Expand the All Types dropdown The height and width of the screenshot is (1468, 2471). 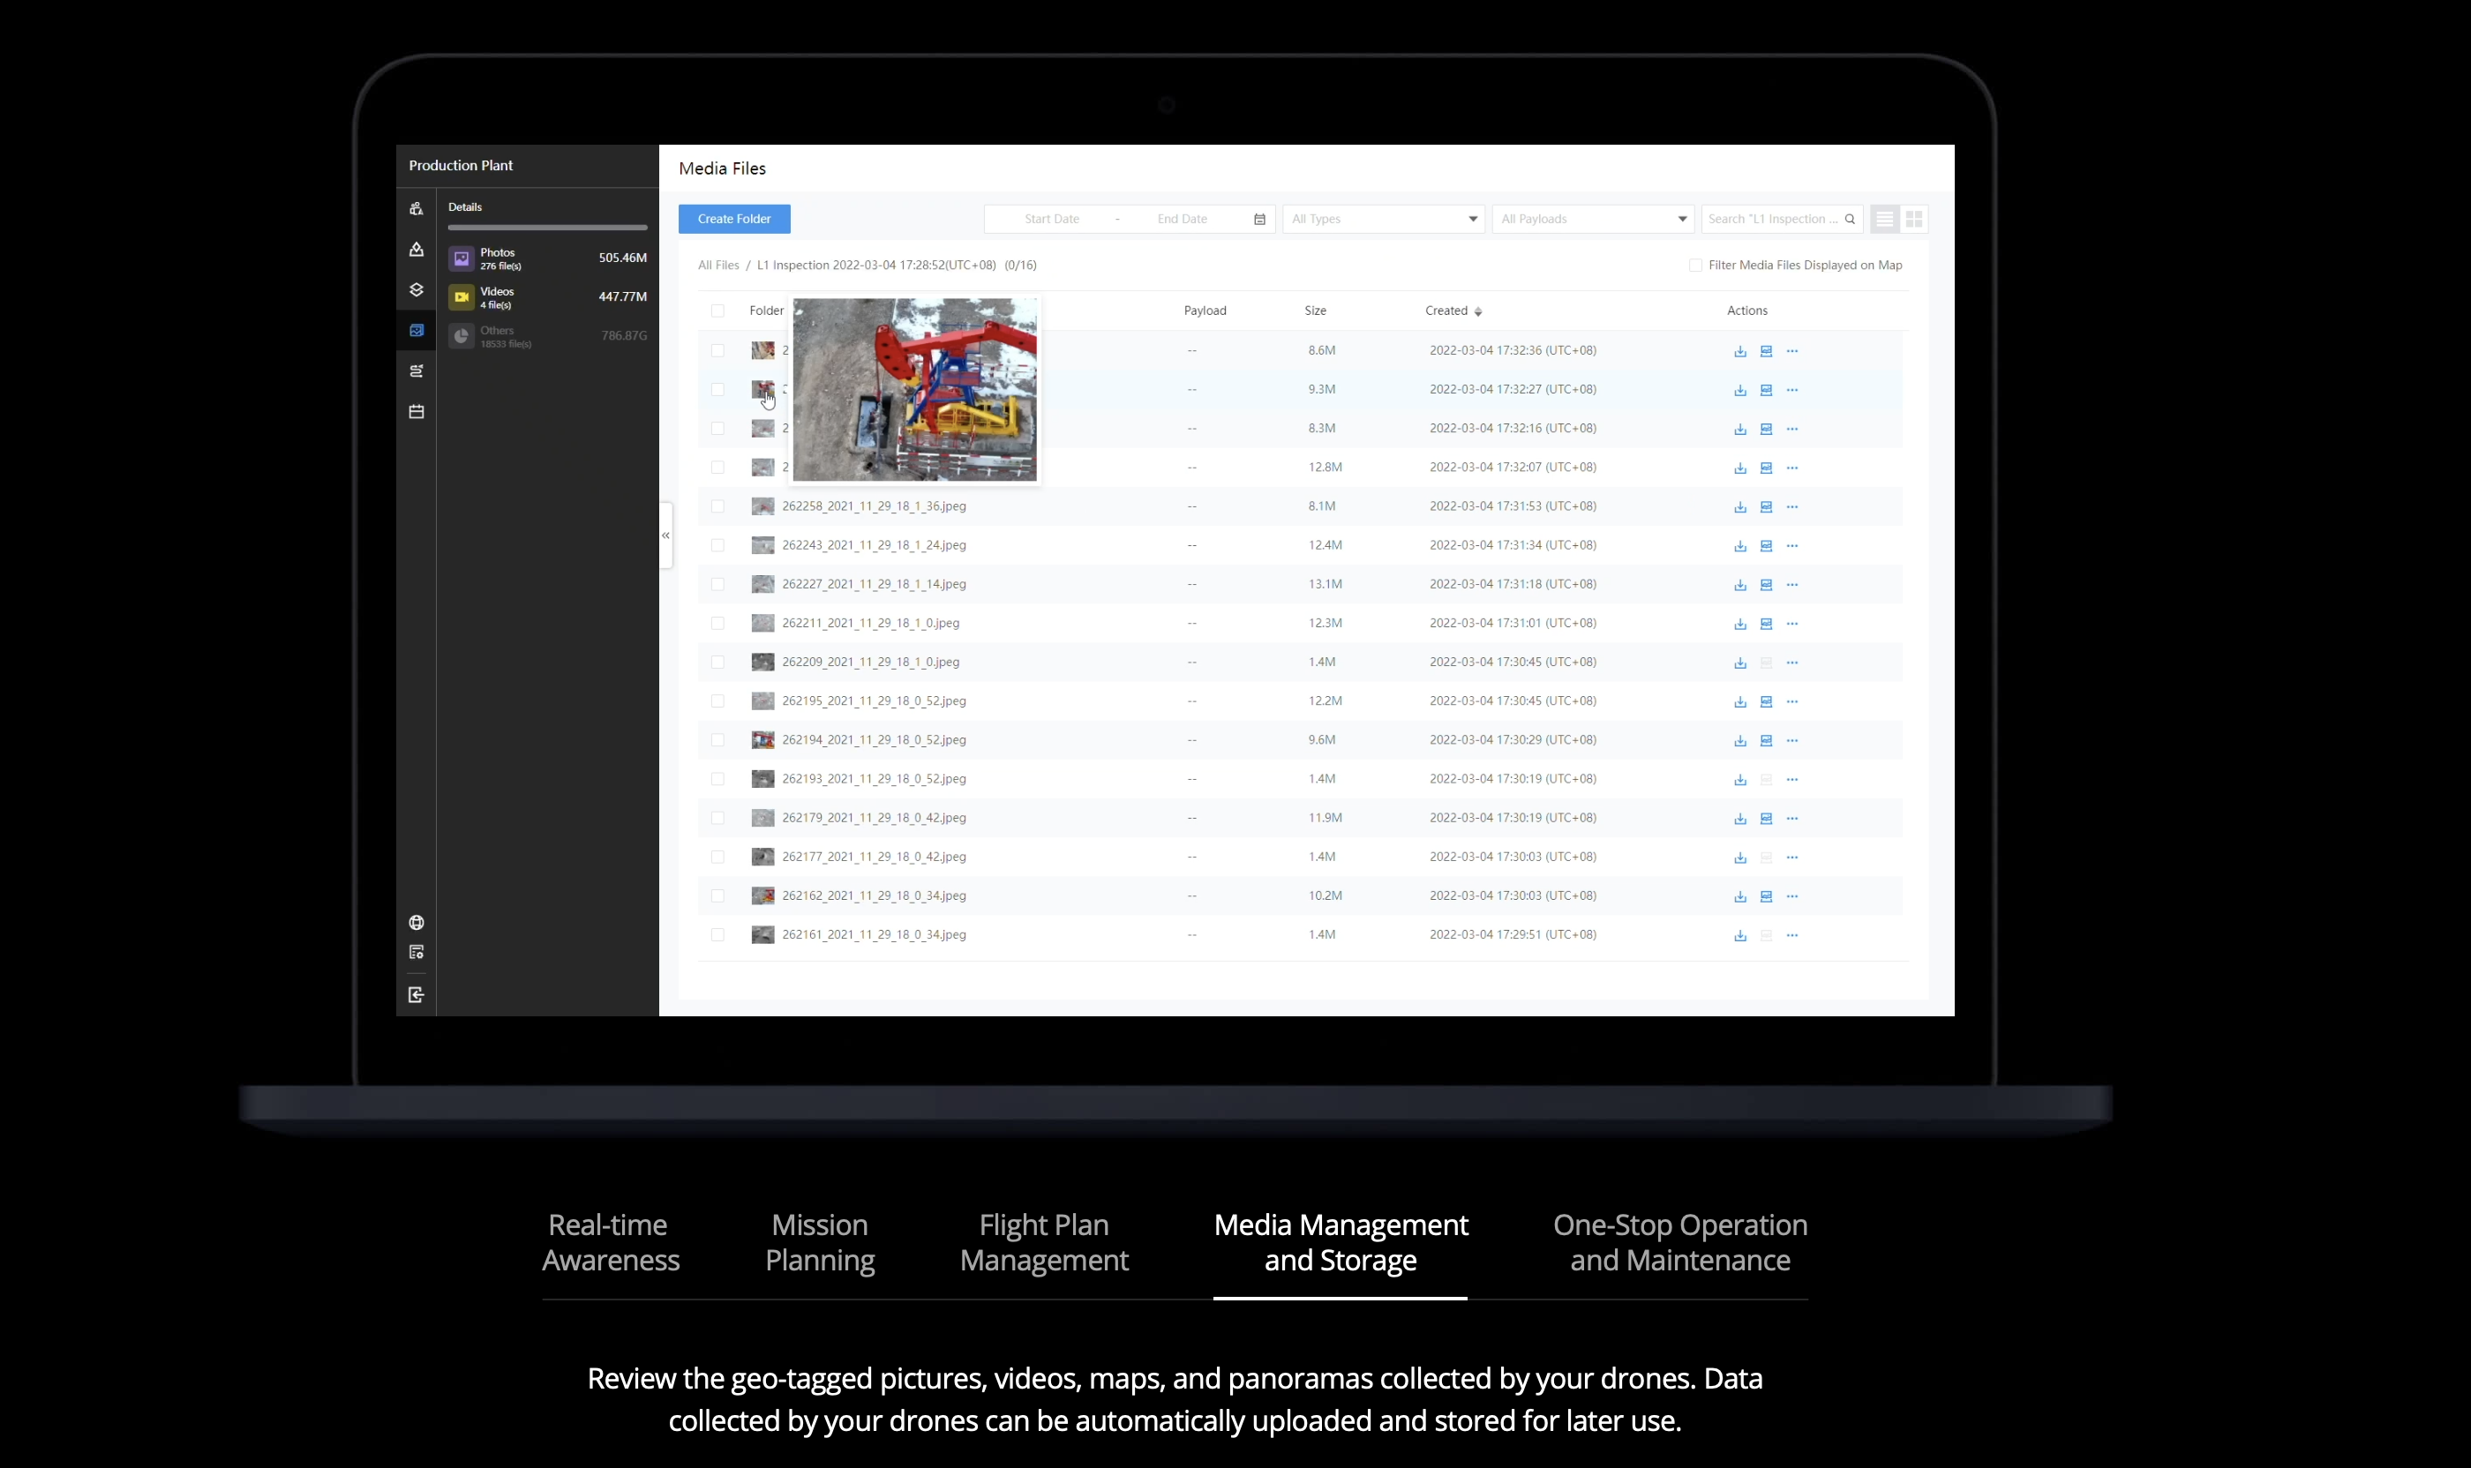coord(1383,220)
